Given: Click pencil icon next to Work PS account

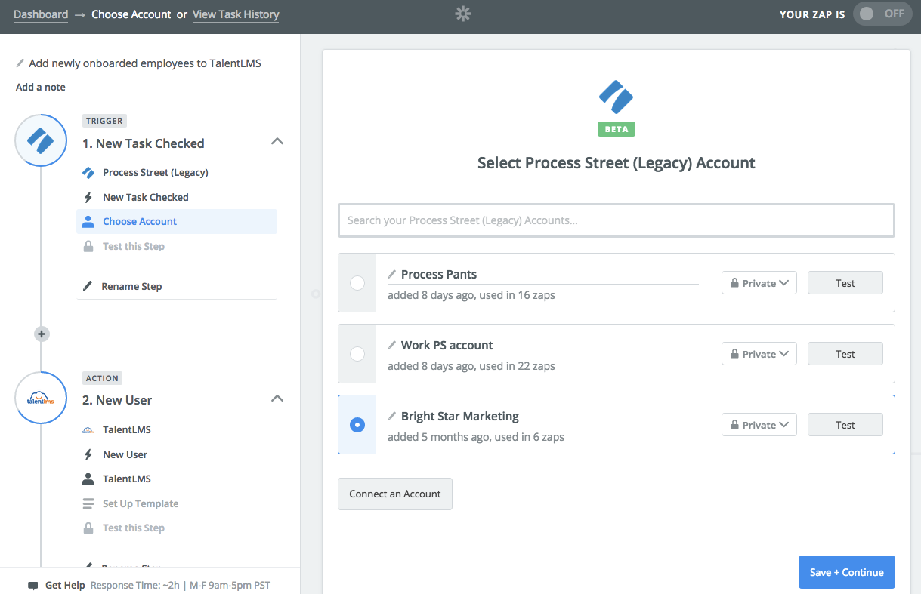Looking at the screenshot, I should (392, 345).
